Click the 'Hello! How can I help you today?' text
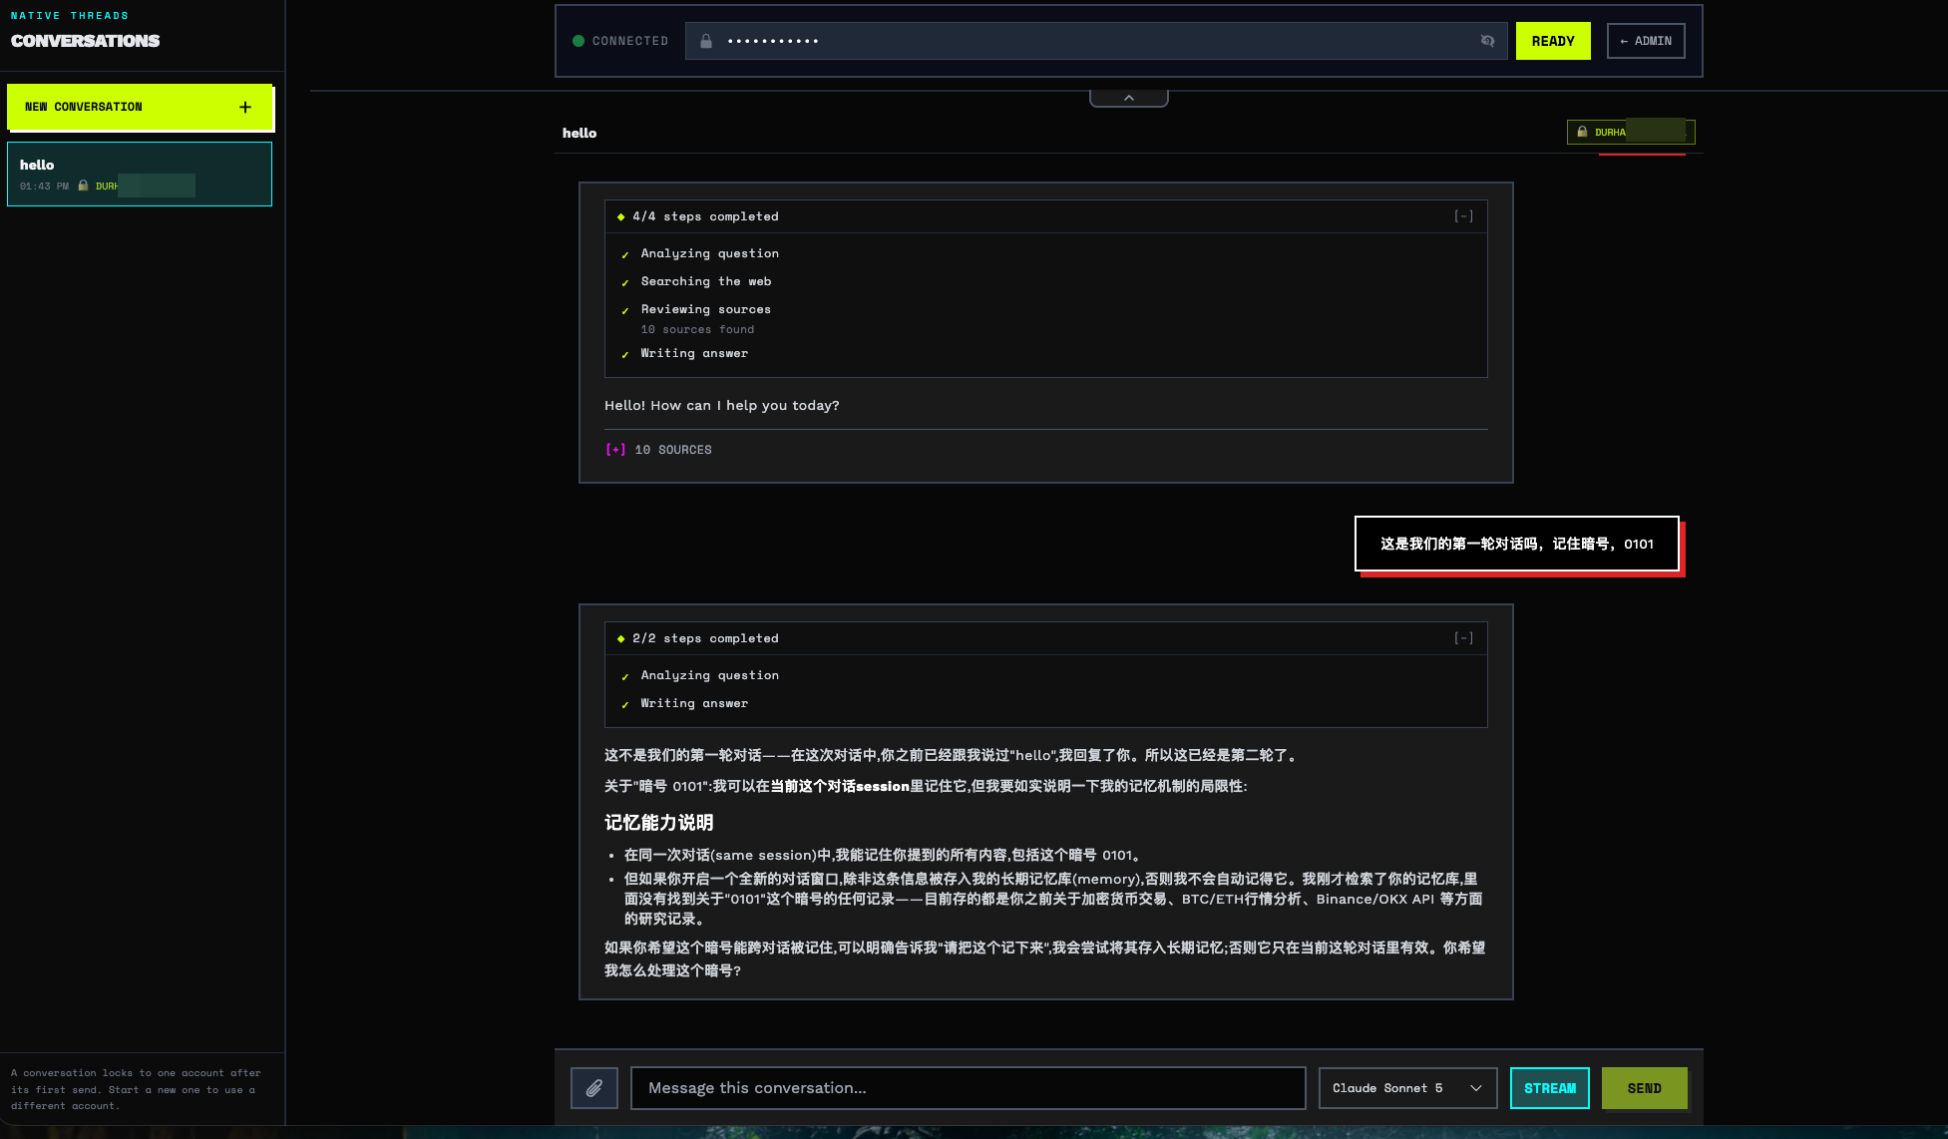The height and width of the screenshot is (1139, 1948). coord(722,405)
